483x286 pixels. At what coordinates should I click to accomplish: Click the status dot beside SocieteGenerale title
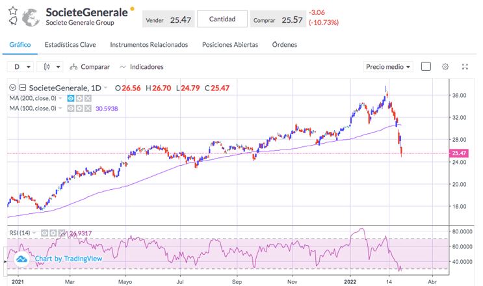[132, 8]
